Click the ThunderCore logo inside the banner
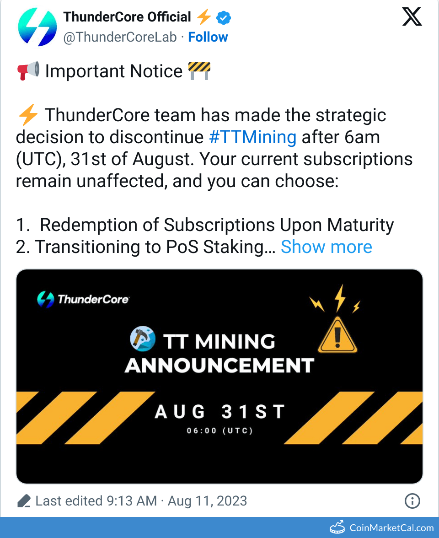The height and width of the screenshot is (538, 439). click(x=83, y=300)
